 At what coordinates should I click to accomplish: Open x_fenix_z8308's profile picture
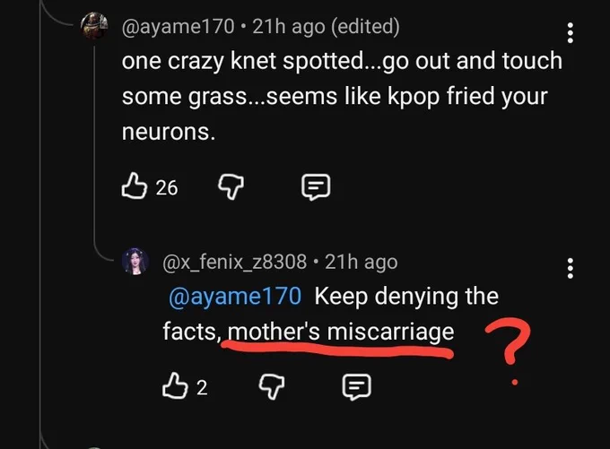[x=135, y=261]
